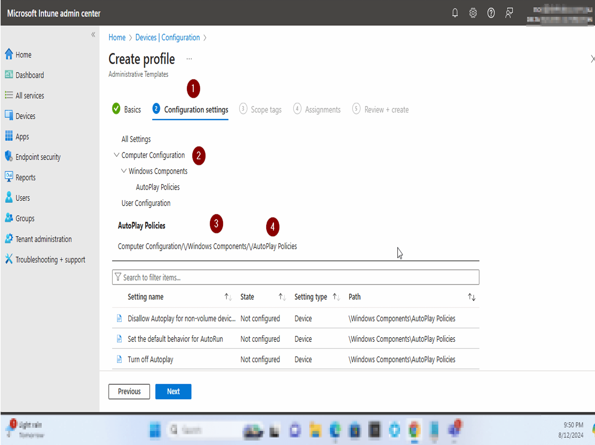Open Google Chrome from the taskbar
Image resolution: width=595 pixels, height=445 pixels.
coord(414,430)
